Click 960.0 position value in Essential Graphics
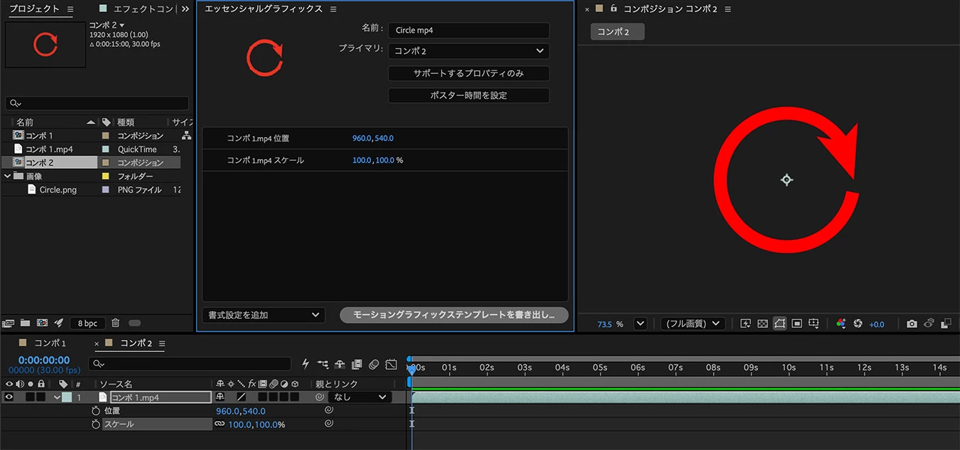Image resolution: width=960 pixels, height=450 pixels. [x=362, y=138]
